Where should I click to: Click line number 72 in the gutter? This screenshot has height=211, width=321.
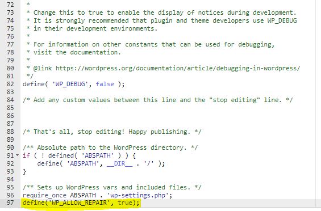click(x=10, y=5)
